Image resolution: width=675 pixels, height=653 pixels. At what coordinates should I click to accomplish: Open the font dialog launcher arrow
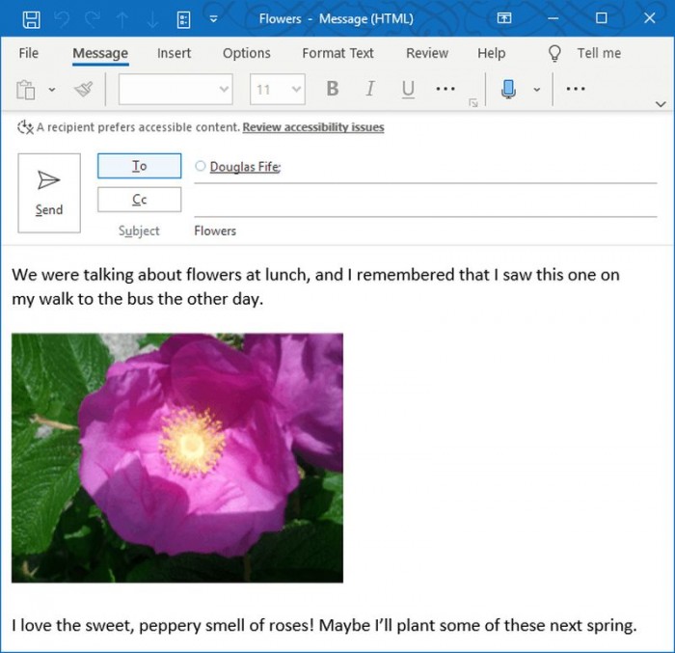coord(473,102)
